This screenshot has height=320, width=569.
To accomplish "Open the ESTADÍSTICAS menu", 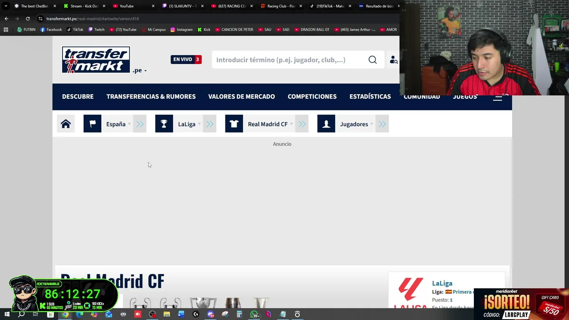I will pos(370,96).
